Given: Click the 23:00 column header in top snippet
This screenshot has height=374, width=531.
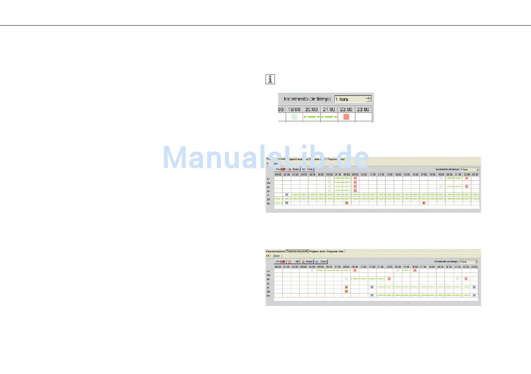Looking at the screenshot, I should click(363, 109).
